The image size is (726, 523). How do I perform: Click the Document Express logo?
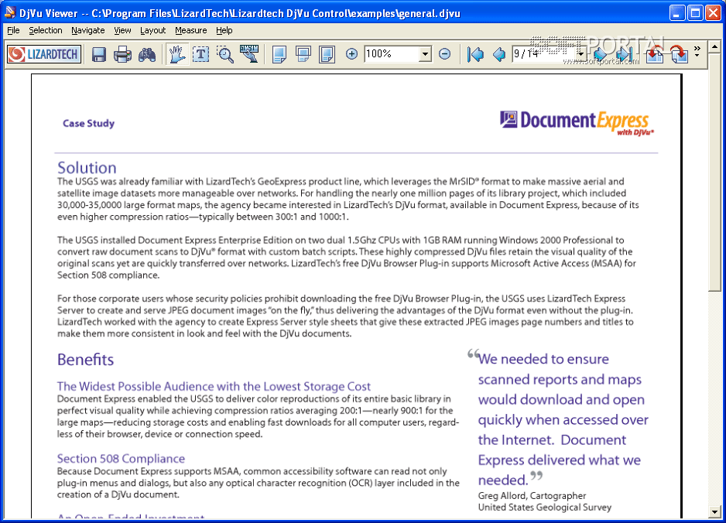577,123
